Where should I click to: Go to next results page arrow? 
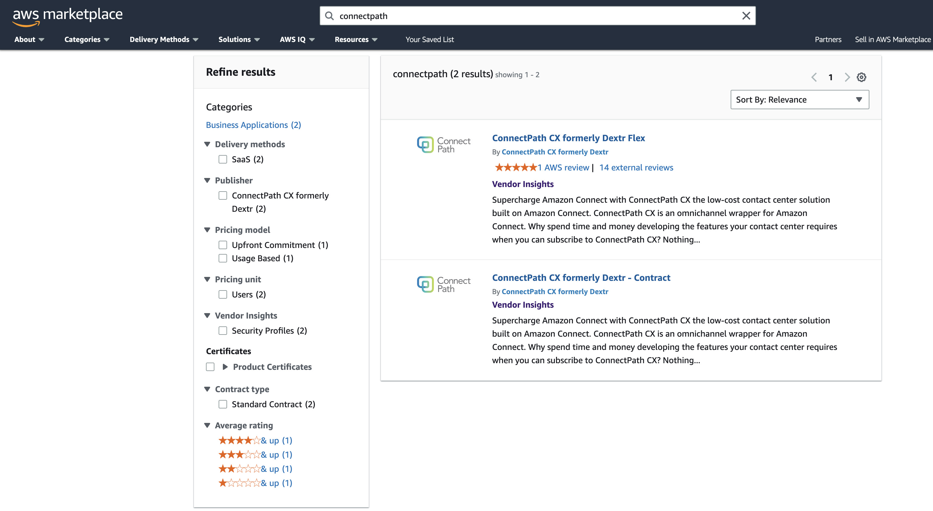pyautogui.click(x=847, y=77)
